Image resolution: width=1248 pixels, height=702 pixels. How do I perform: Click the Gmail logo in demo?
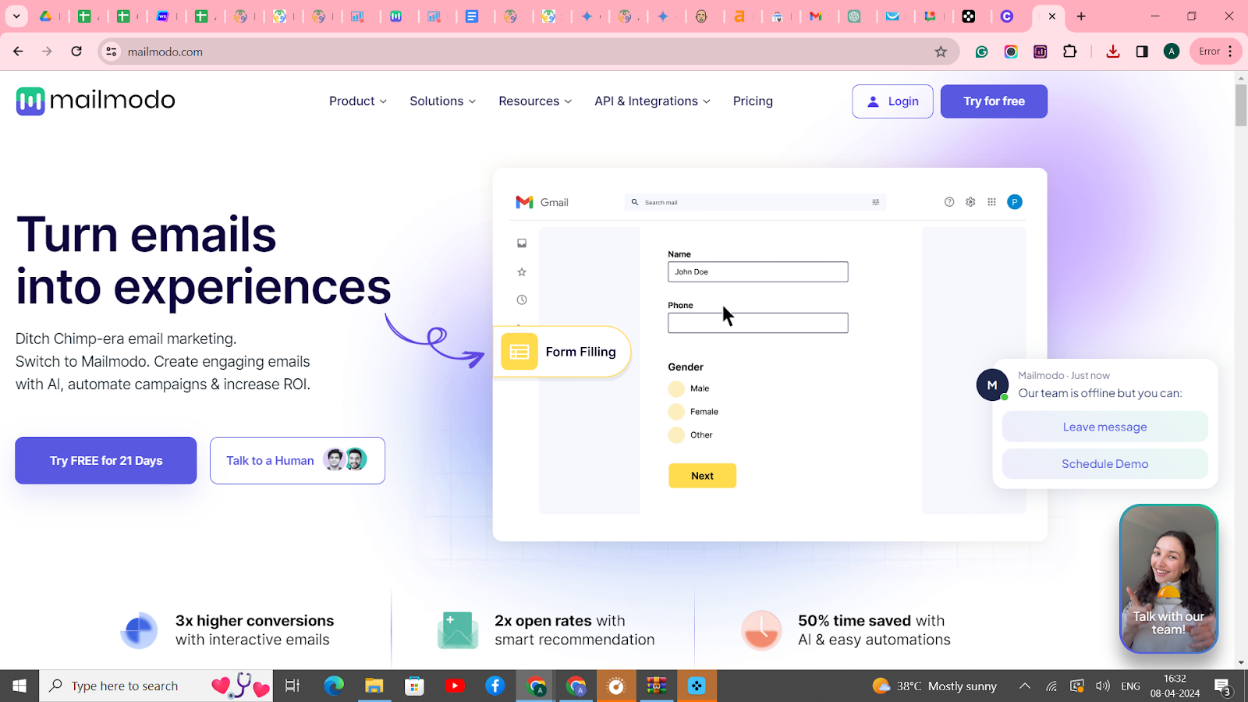point(542,202)
